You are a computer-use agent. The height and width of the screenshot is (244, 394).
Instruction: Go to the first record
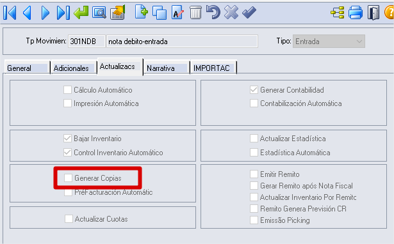(x=10, y=13)
